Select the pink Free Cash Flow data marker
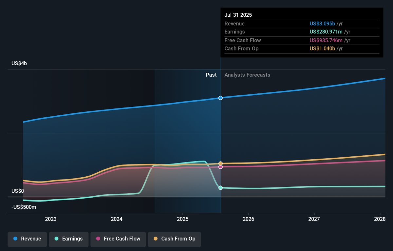 (221, 167)
